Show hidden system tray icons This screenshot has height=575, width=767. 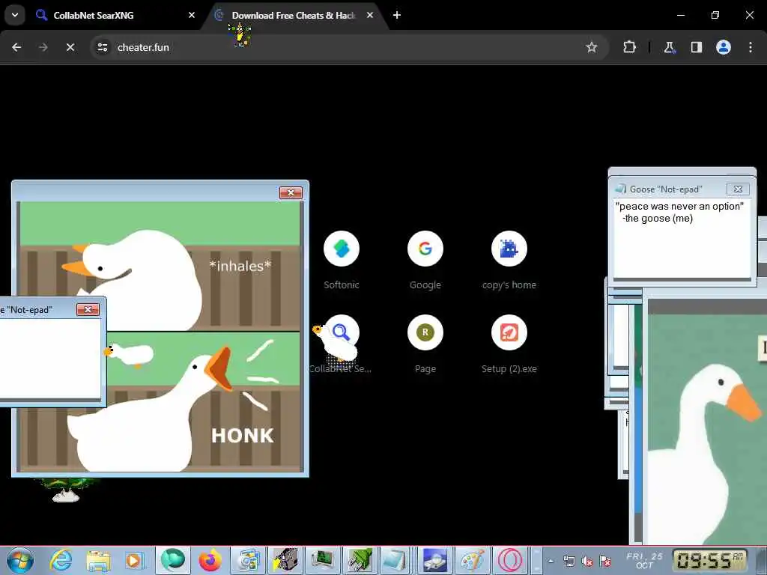[551, 561]
